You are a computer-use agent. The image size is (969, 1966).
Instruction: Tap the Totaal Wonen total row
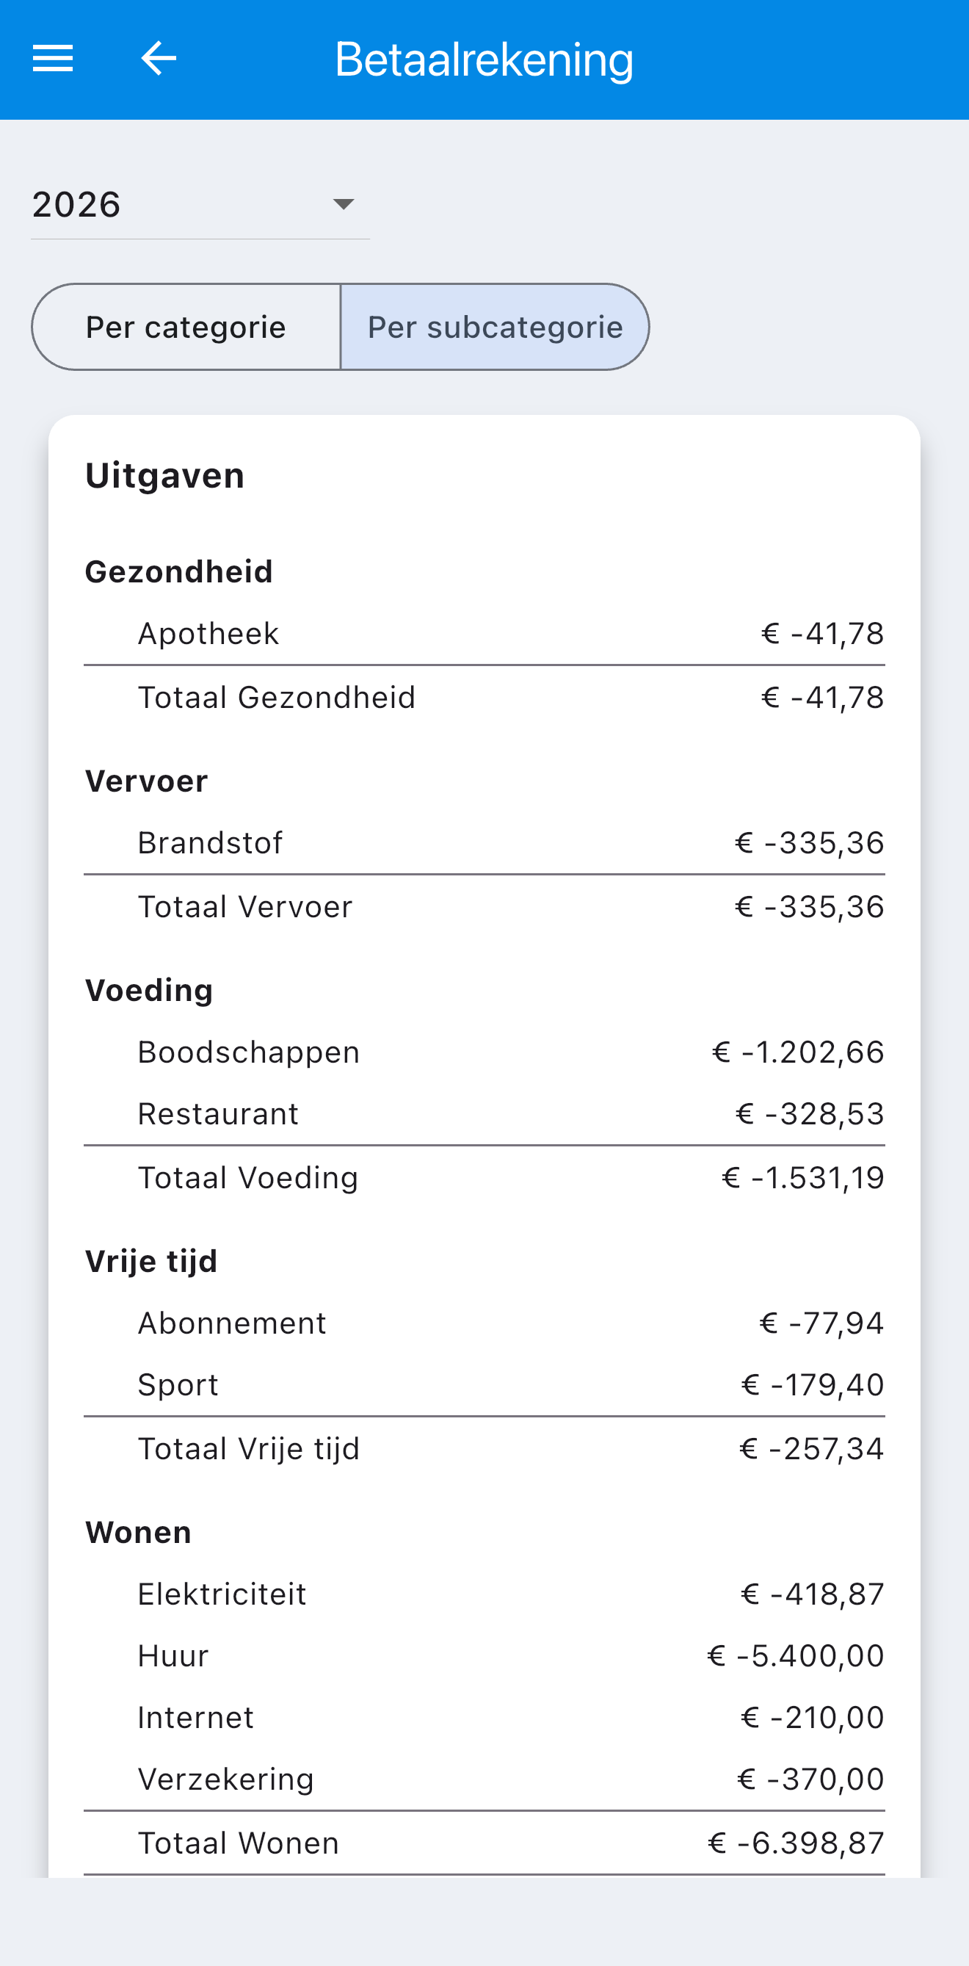click(484, 1843)
